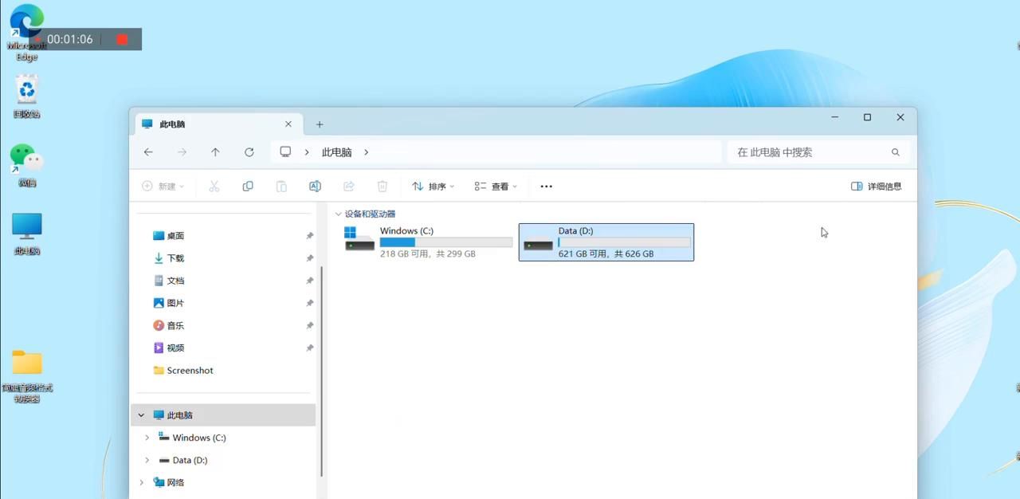Click "621 GB 可用，共 626 GB" text
1020x499 pixels.
606,254
